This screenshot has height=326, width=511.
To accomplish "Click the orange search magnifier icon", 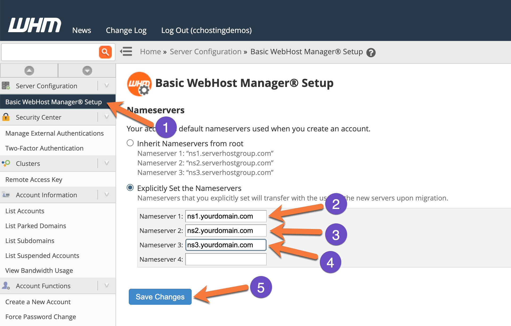I will tap(105, 52).
